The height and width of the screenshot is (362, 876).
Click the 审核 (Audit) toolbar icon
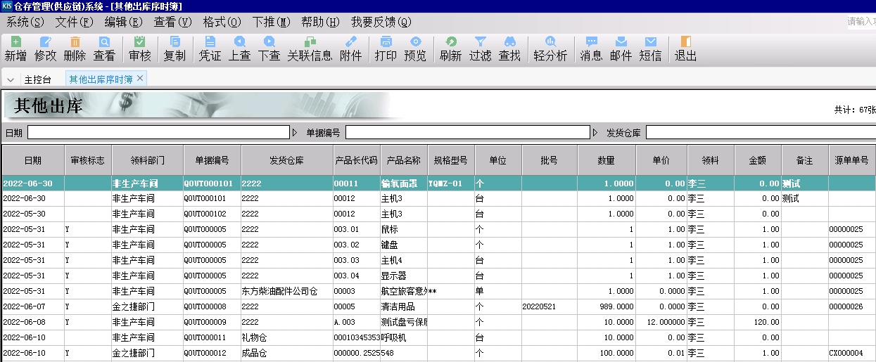[x=139, y=49]
